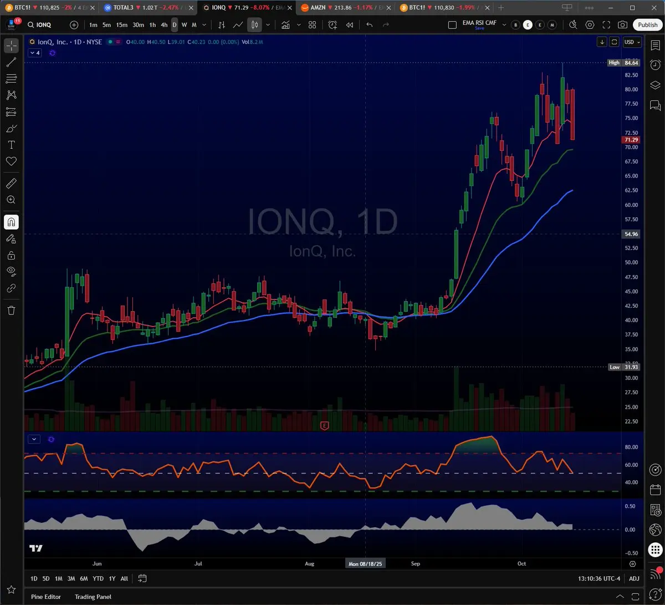This screenshot has height=605, width=665.
Task: Open a new tab with plus
Action: [501, 8]
